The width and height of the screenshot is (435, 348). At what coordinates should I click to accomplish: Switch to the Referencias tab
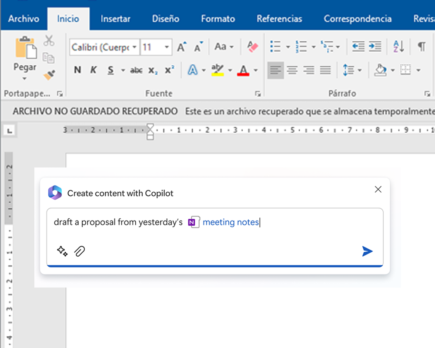tap(279, 19)
